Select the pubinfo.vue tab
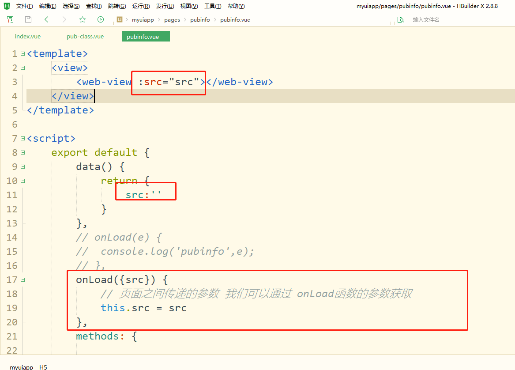515x370 pixels. (x=146, y=37)
